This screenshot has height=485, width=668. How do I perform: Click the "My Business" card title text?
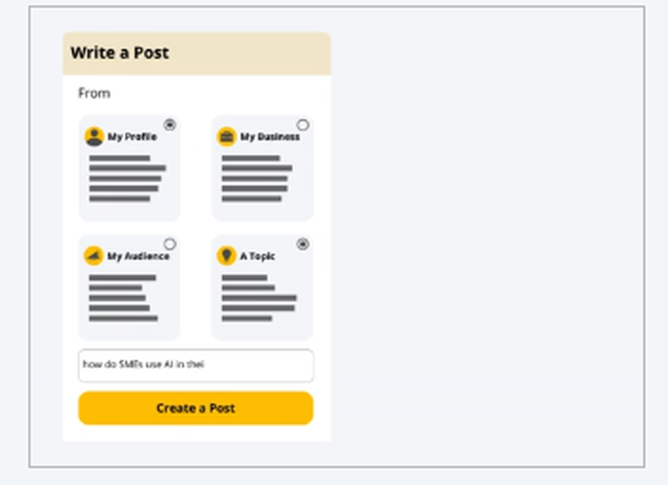270,137
